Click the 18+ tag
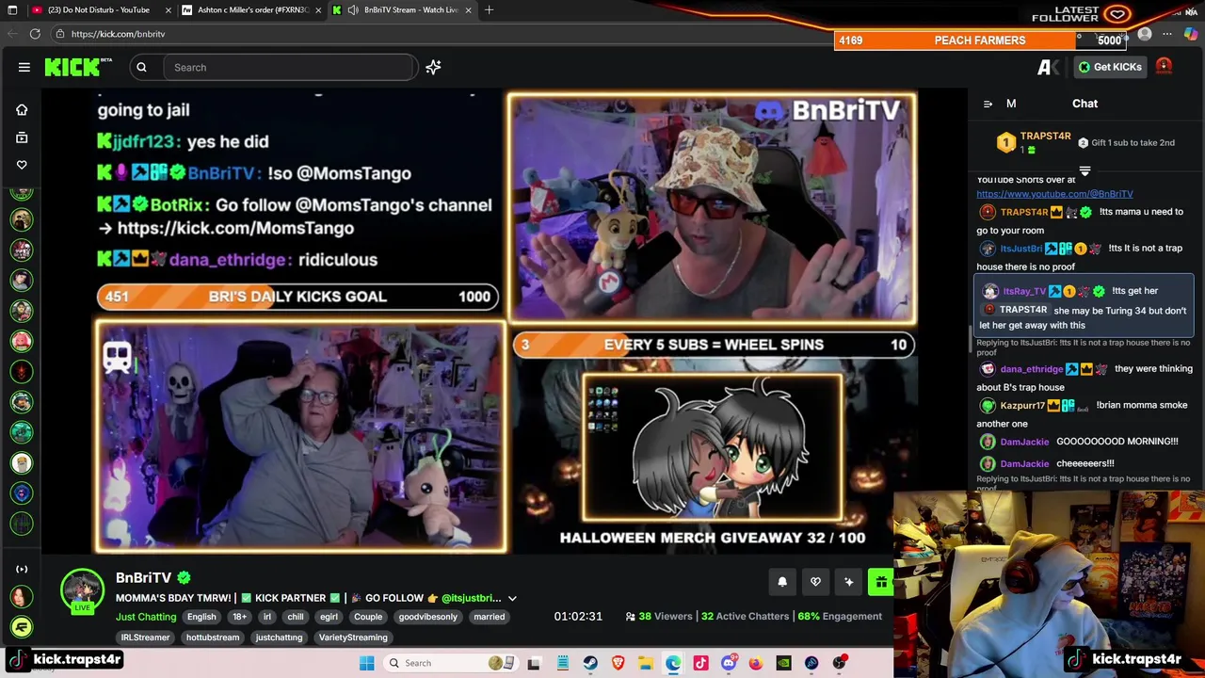Screen dimensions: 1205x678 (239, 617)
